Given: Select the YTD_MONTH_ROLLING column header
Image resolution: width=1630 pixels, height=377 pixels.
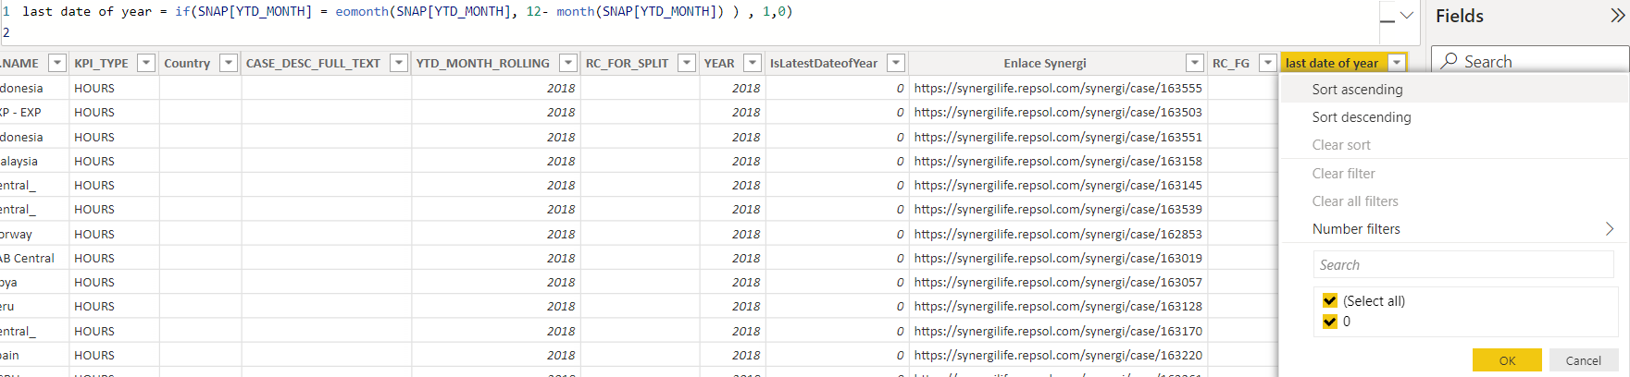Looking at the screenshot, I should [x=482, y=63].
